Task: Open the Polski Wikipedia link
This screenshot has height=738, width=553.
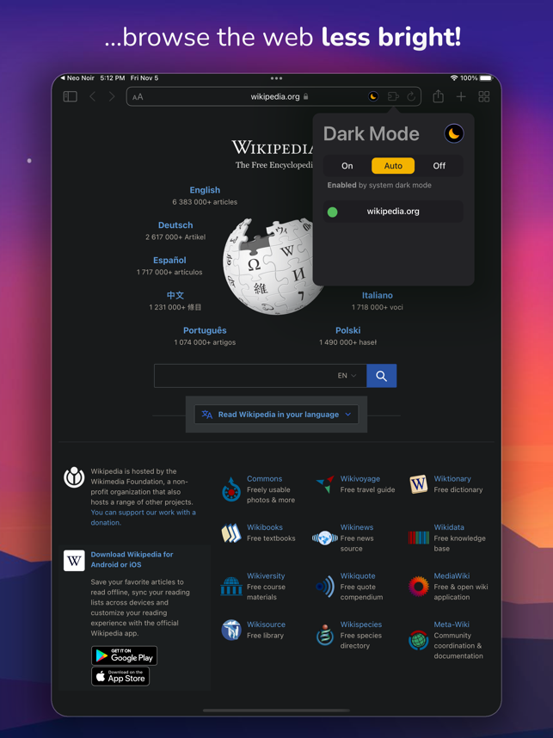Action: (x=347, y=330)
